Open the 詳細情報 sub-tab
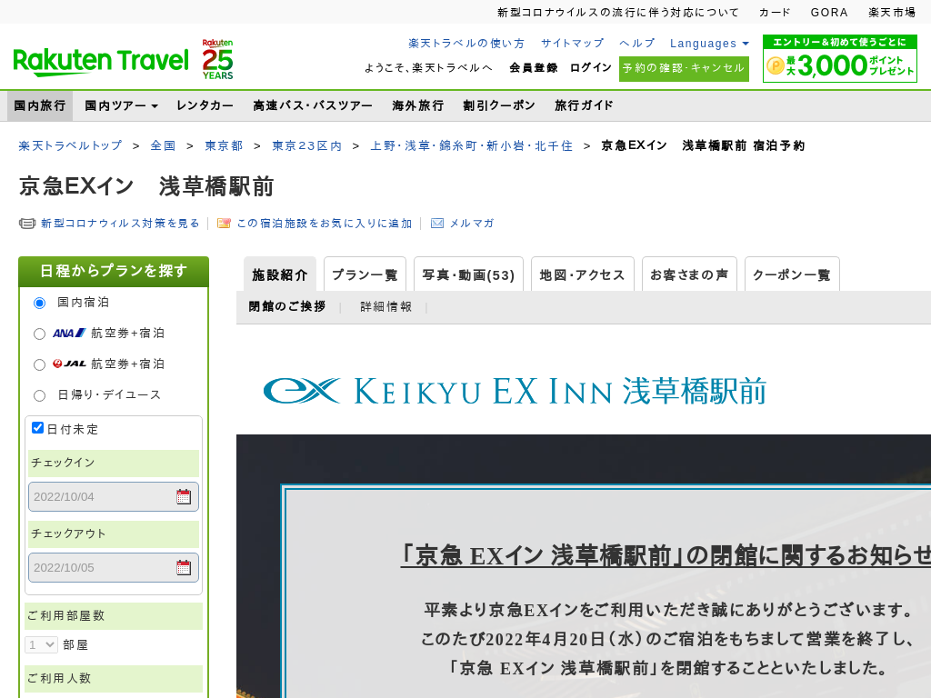 (x=385, y=306)
